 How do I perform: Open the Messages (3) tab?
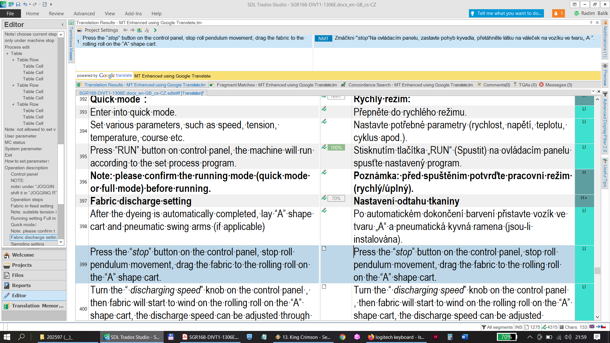556,85
